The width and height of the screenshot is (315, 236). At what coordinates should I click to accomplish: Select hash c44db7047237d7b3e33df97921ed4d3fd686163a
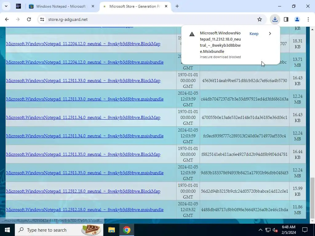[245, 99]
